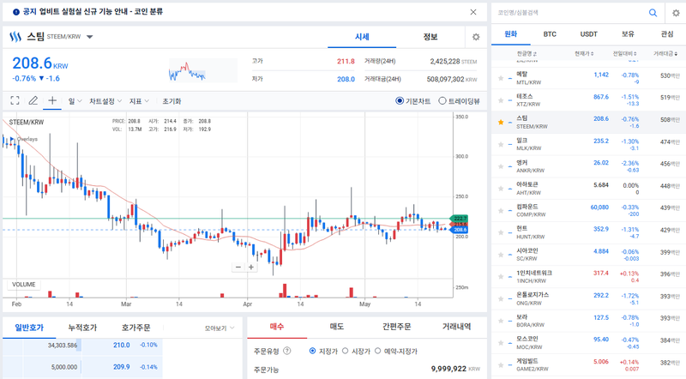This screenshot has width=686, height=379.
Task: Star the 테조스 XTZ/KRW row
Action: point(501,100)
